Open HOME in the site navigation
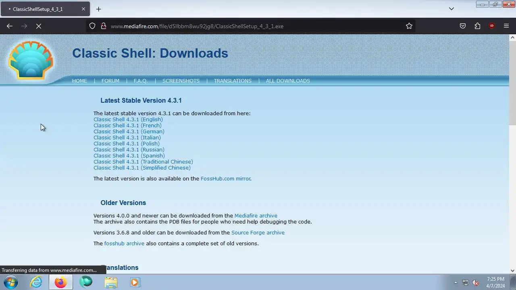516x290 pixels. (79, 81)
